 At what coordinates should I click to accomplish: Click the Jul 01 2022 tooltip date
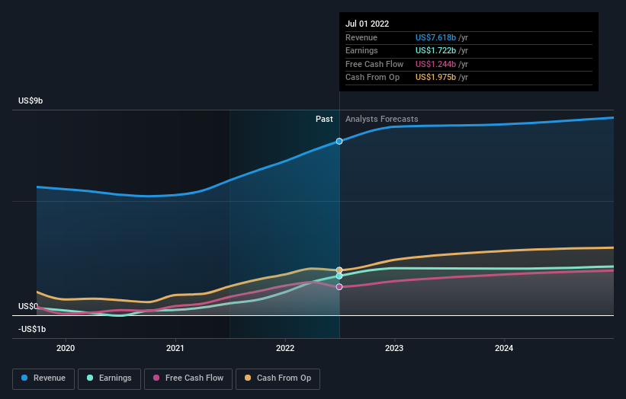pyautogui.click(x=367, y=24)
